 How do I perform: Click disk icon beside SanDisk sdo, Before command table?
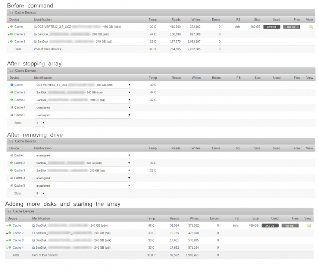(x=35, y=34)
